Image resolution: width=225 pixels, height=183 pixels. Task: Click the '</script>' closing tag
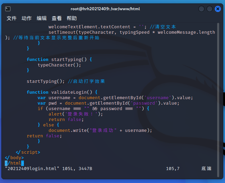(28, 152)
